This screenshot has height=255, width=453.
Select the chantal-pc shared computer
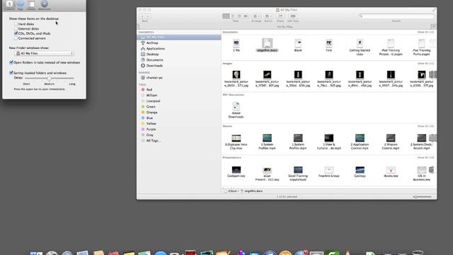point(179,78)
